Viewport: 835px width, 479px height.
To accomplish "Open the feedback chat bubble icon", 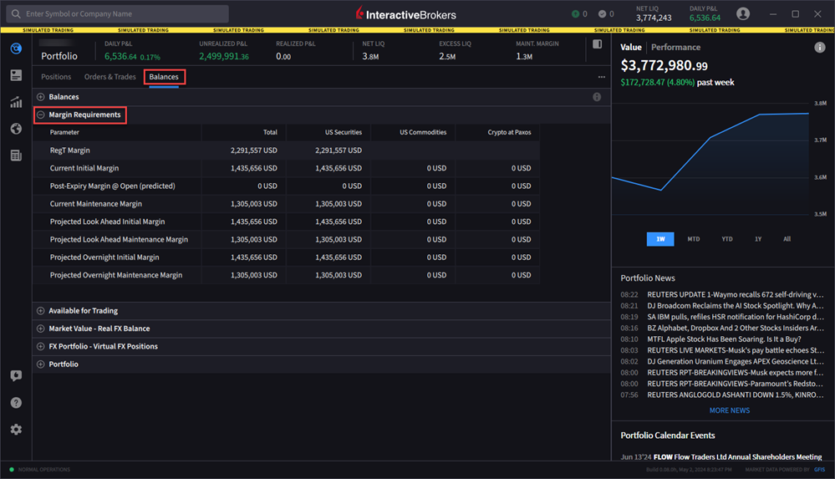I will coord(16,375).
